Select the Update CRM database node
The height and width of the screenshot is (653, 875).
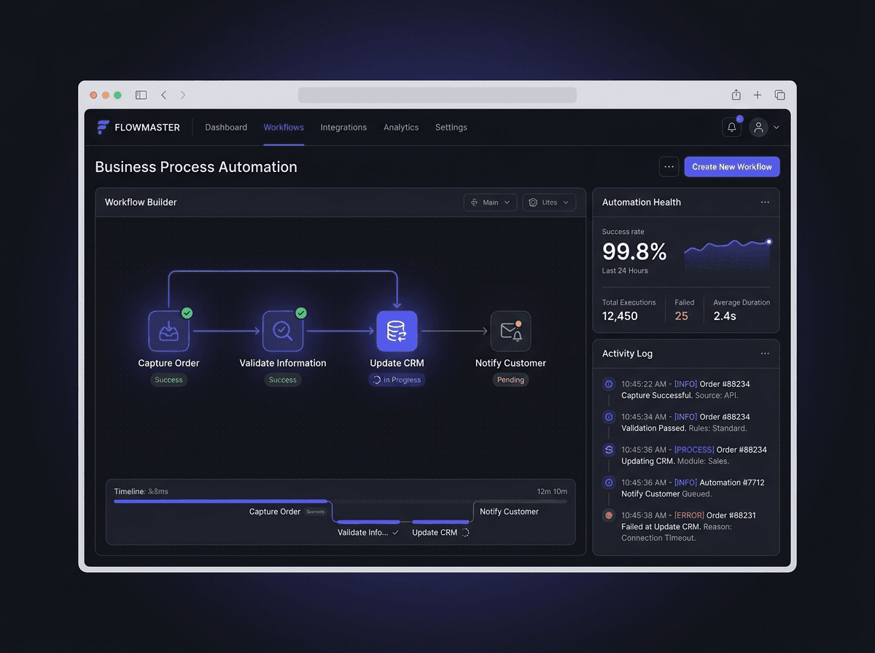click(x=397, y=332)
